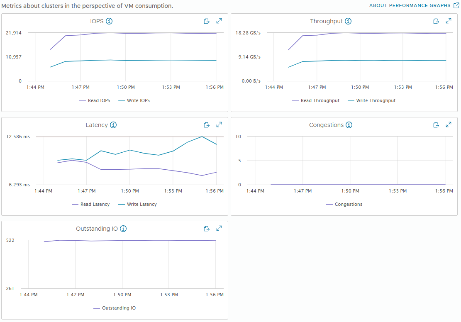Hide the Write Latency series
This screenshot has width=461, height=322.
[x=138, y=205]
